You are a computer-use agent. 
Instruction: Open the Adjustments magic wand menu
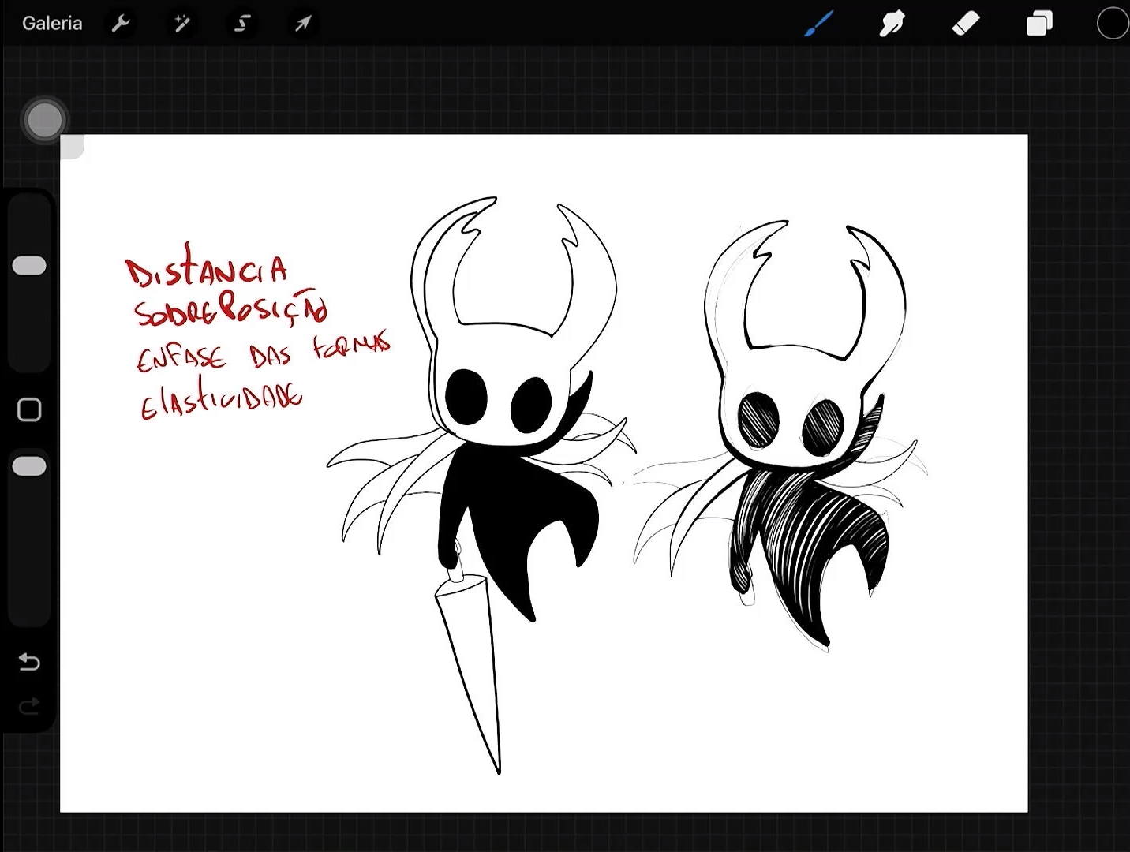[x=181, y=24]
